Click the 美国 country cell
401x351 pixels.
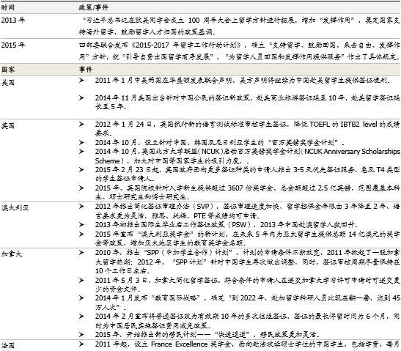click(8, 82)
